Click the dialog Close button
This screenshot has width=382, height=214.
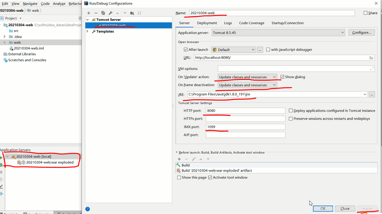345,208
